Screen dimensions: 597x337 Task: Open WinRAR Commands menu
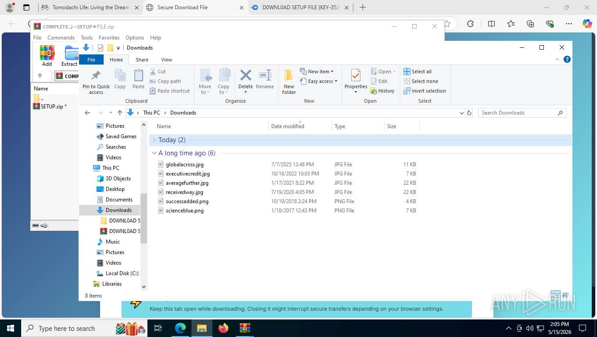click(61, 38)
